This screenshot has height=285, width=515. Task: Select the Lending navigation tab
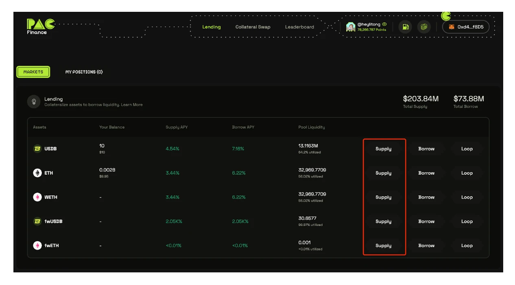pyautogui.click(x=212, y=27)
